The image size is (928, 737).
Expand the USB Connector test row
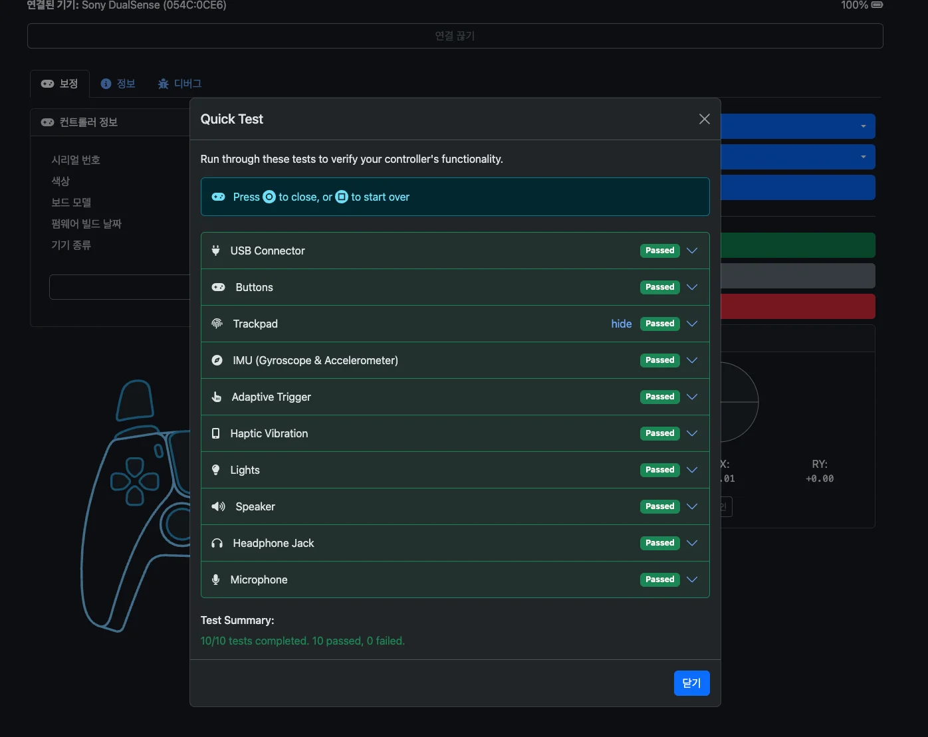[692, 251]
